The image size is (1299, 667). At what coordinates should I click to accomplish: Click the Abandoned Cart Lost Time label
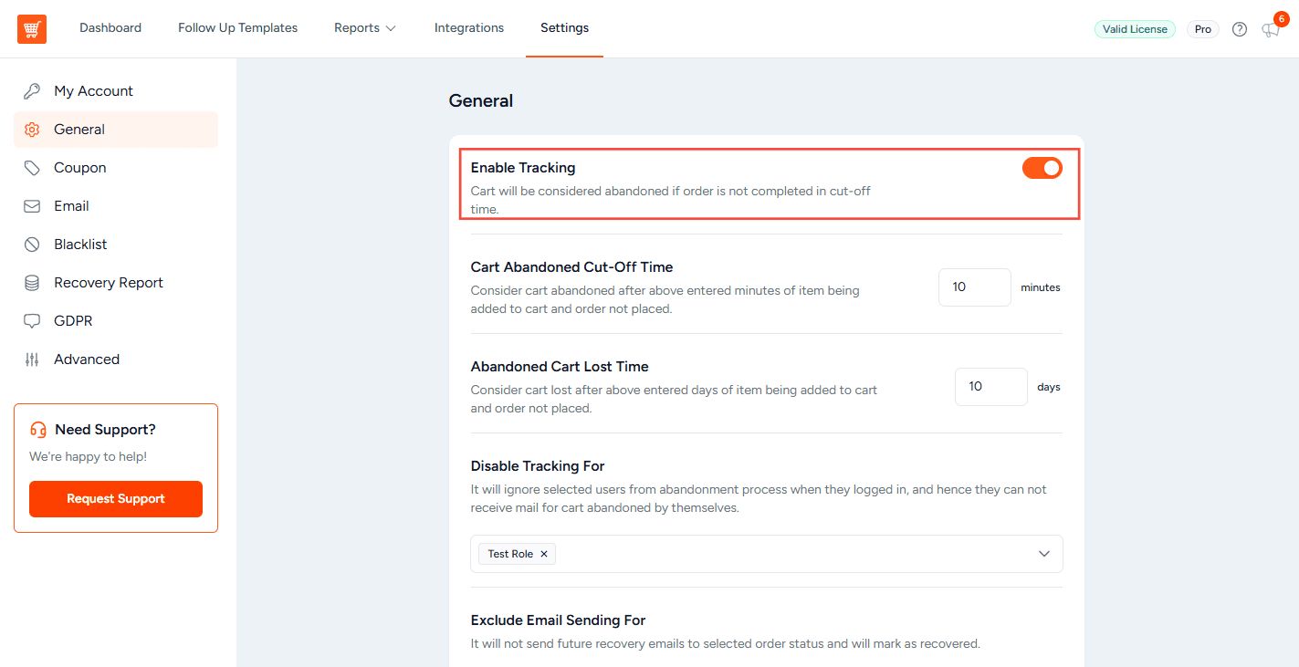coord(560,367)
